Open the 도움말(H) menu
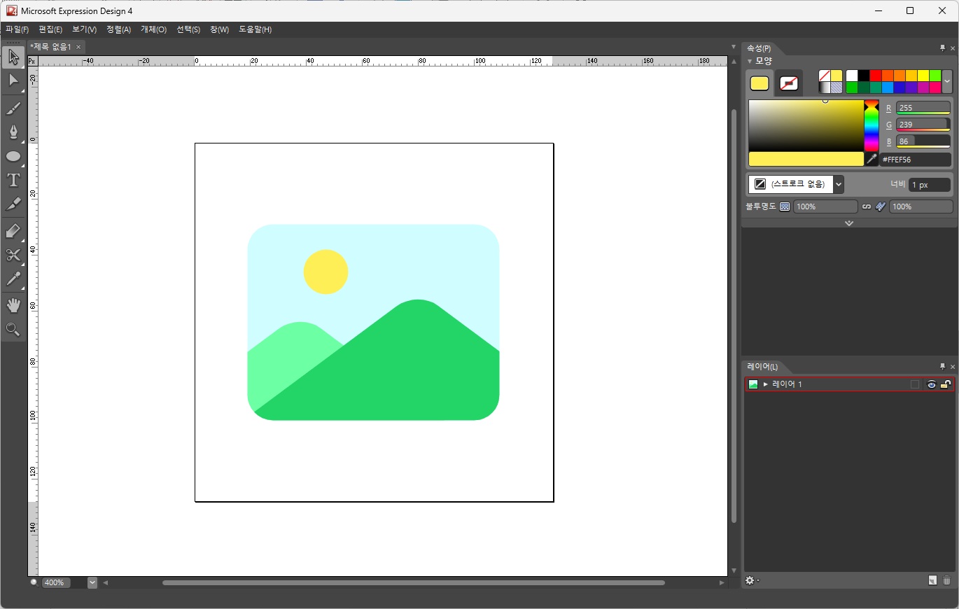 (255, 29)
